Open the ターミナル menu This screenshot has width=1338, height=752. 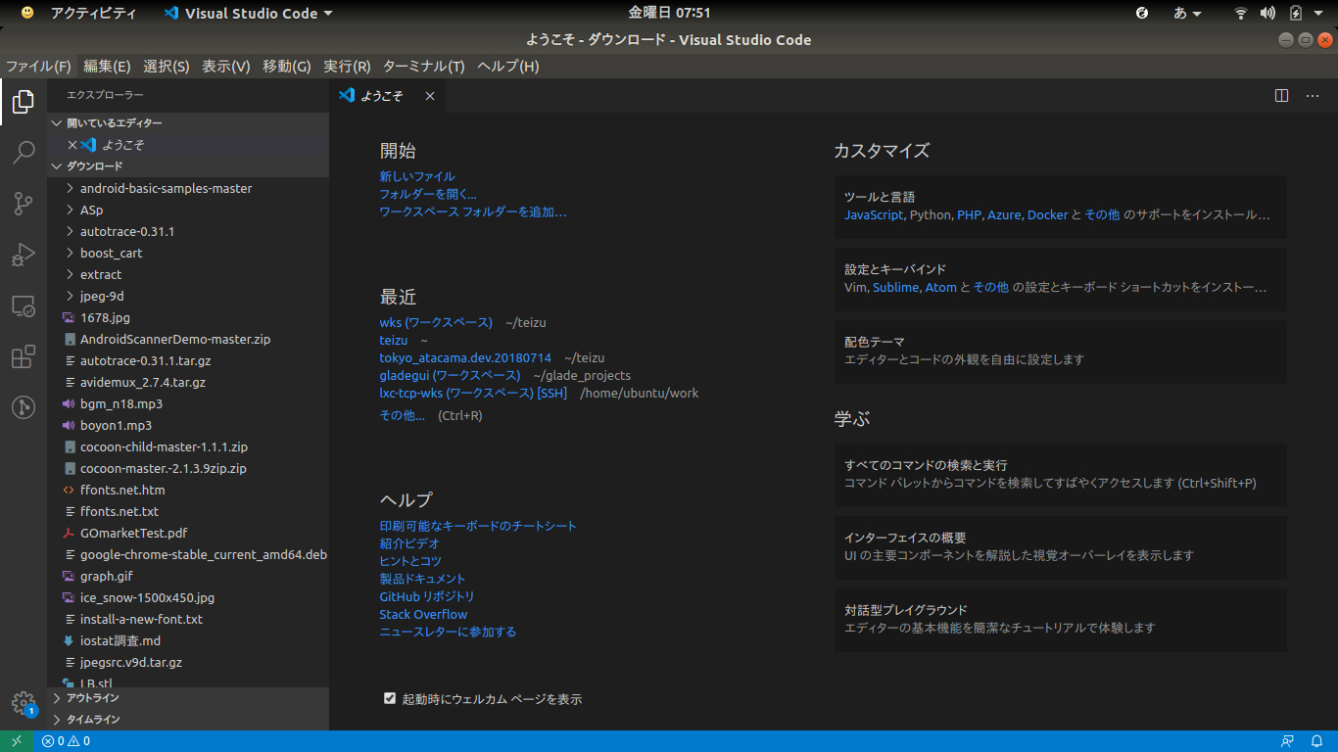pyautogui.click(x=426, y=66)
